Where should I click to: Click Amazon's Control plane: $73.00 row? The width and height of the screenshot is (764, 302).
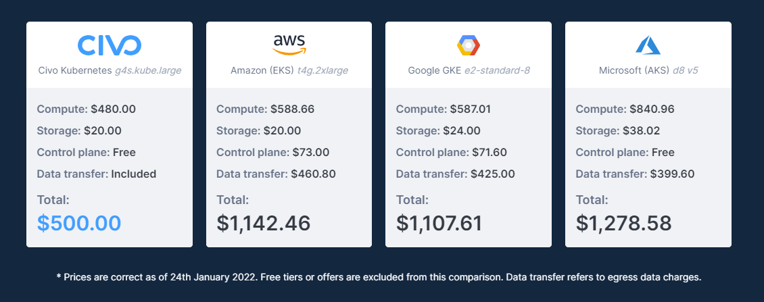tap(273, 153)
